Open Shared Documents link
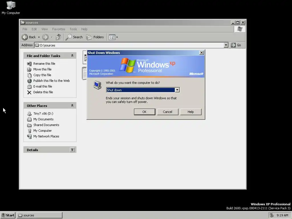The width and height of the screenshot is (292, 219). click(x=46, y=125)
